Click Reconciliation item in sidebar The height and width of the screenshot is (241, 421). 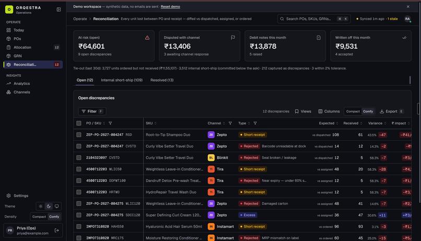[33, 64]
